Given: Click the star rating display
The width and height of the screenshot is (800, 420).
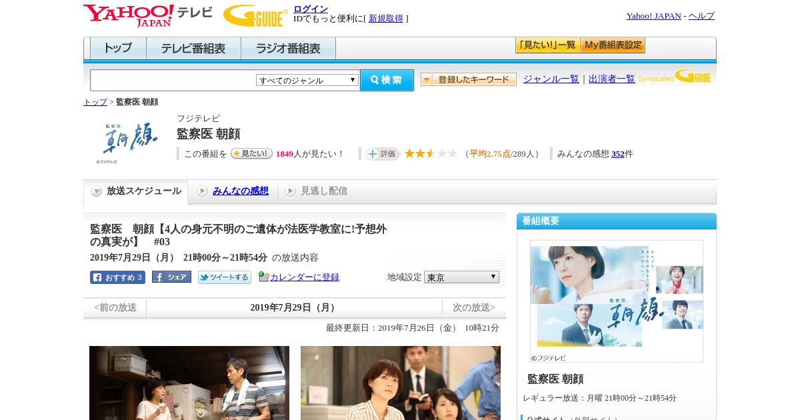Looking at the screenshot, I should point(431,153).
